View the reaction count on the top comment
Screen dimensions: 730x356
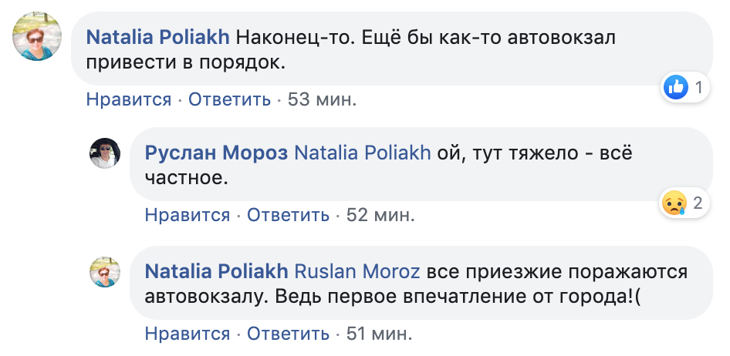point(698,88)
